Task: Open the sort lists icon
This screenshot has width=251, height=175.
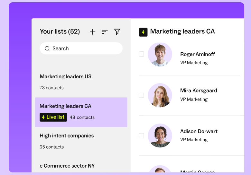Action: 105,32
